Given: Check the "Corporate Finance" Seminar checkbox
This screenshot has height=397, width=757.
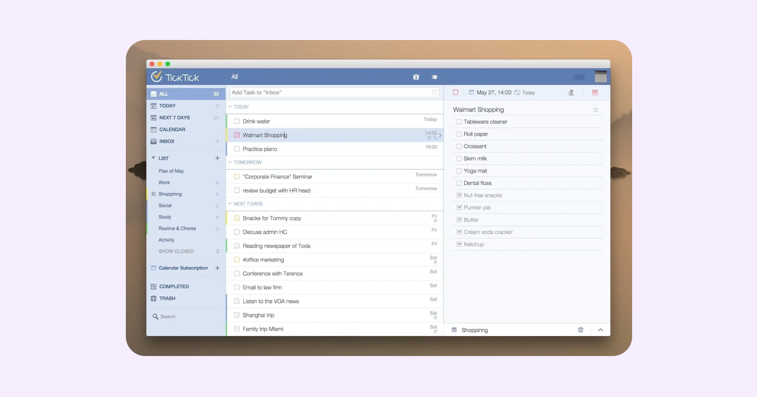Looking at the screenshot, I should (x=237, y=177).
